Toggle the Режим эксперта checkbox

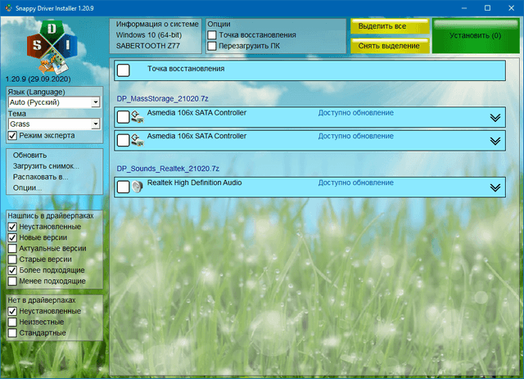[x=12, y=135]
